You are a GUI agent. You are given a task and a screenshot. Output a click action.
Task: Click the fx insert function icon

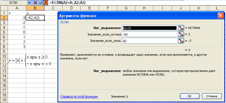45,3
